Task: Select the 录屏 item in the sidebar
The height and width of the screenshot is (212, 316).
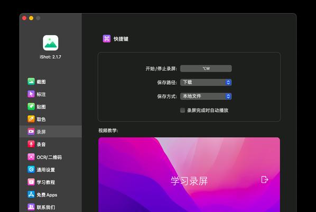Action: pos(51,131)
